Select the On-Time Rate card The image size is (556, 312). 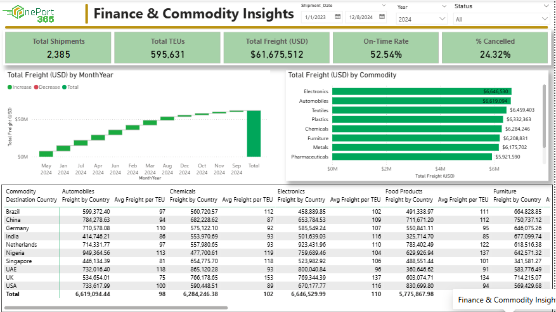(x=386, y=48)
